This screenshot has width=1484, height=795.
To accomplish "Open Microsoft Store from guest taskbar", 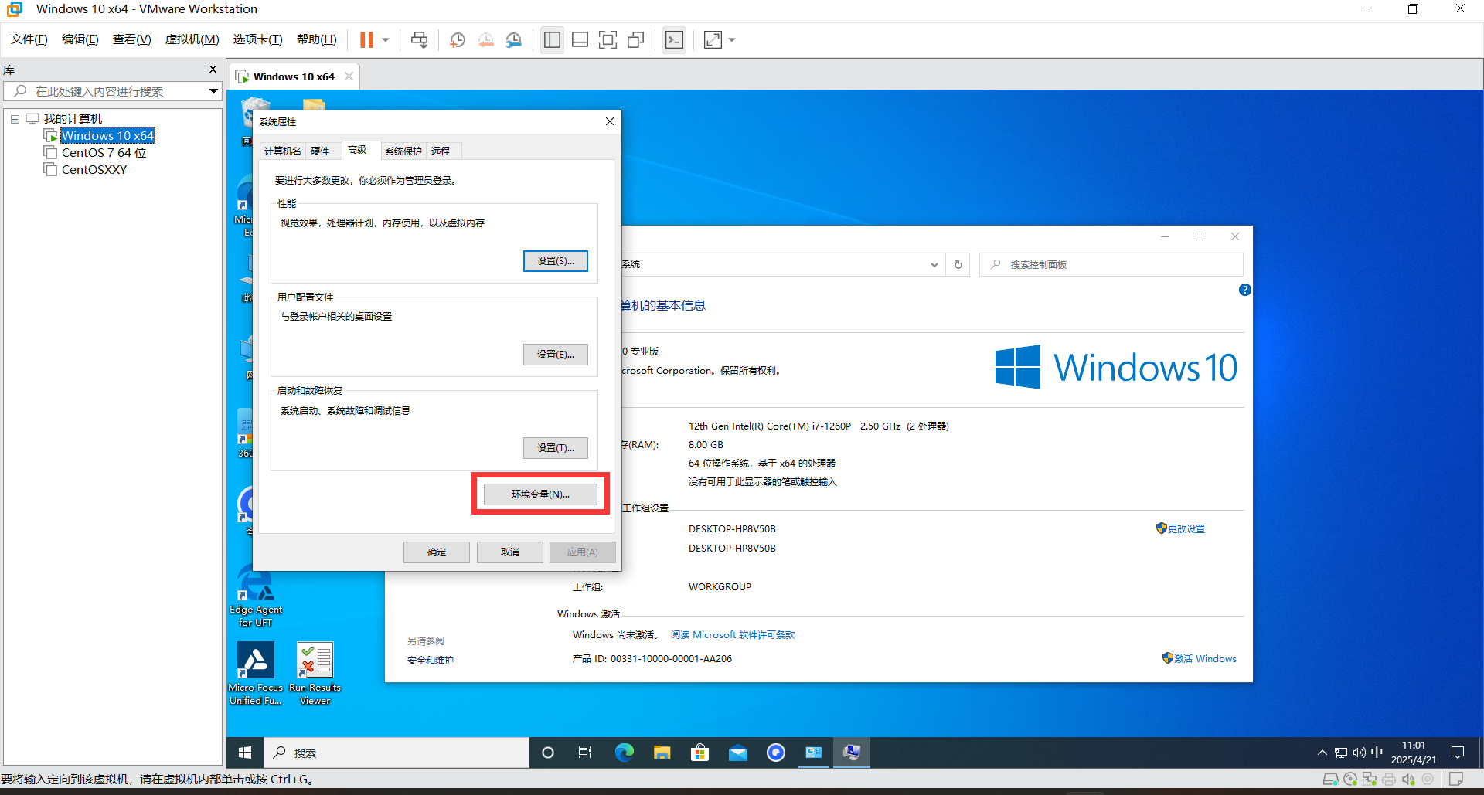I will [699, 753].
